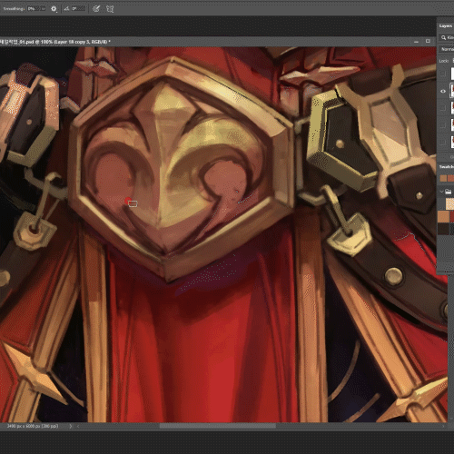
Task: Click the horizontal canvas scrollbar
Action: coord(217,426)
